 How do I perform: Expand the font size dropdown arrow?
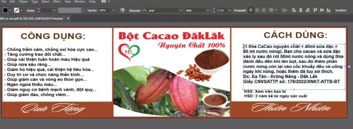(x=230, y=10)
